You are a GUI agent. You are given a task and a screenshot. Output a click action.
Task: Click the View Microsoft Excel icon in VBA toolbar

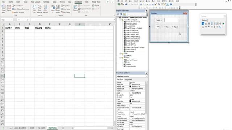119,4
